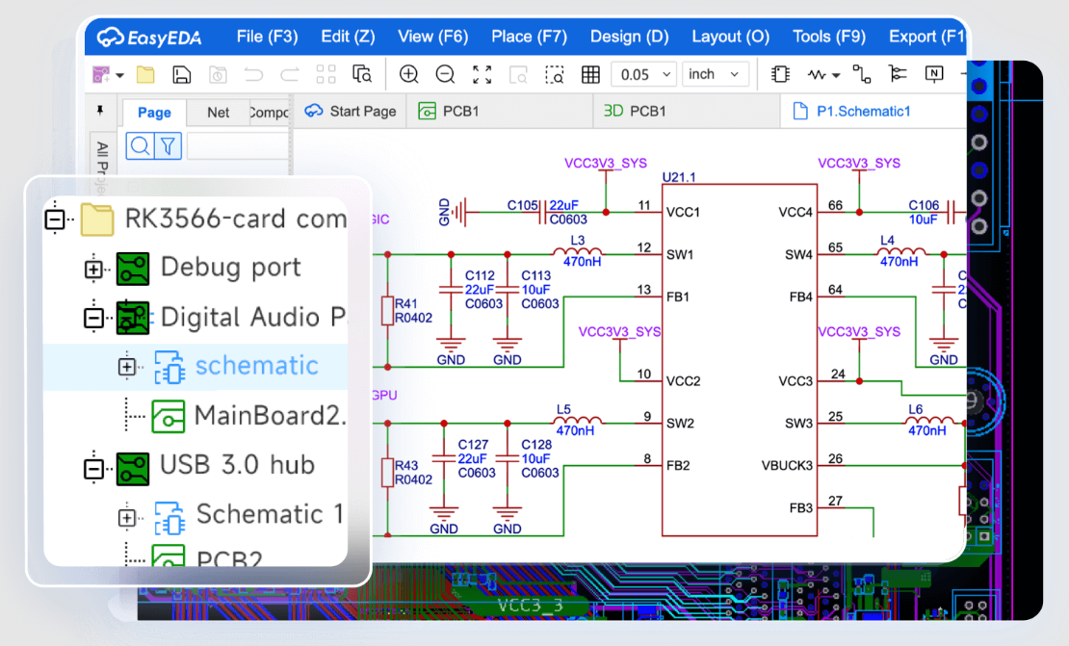The height and width of the screenshot is (646, 1069).
Task: Select the net label N icon
Action: pos(934,74)
